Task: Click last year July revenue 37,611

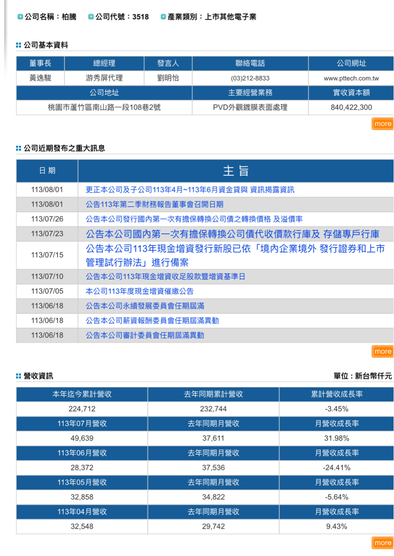Action: coord(213,439)
